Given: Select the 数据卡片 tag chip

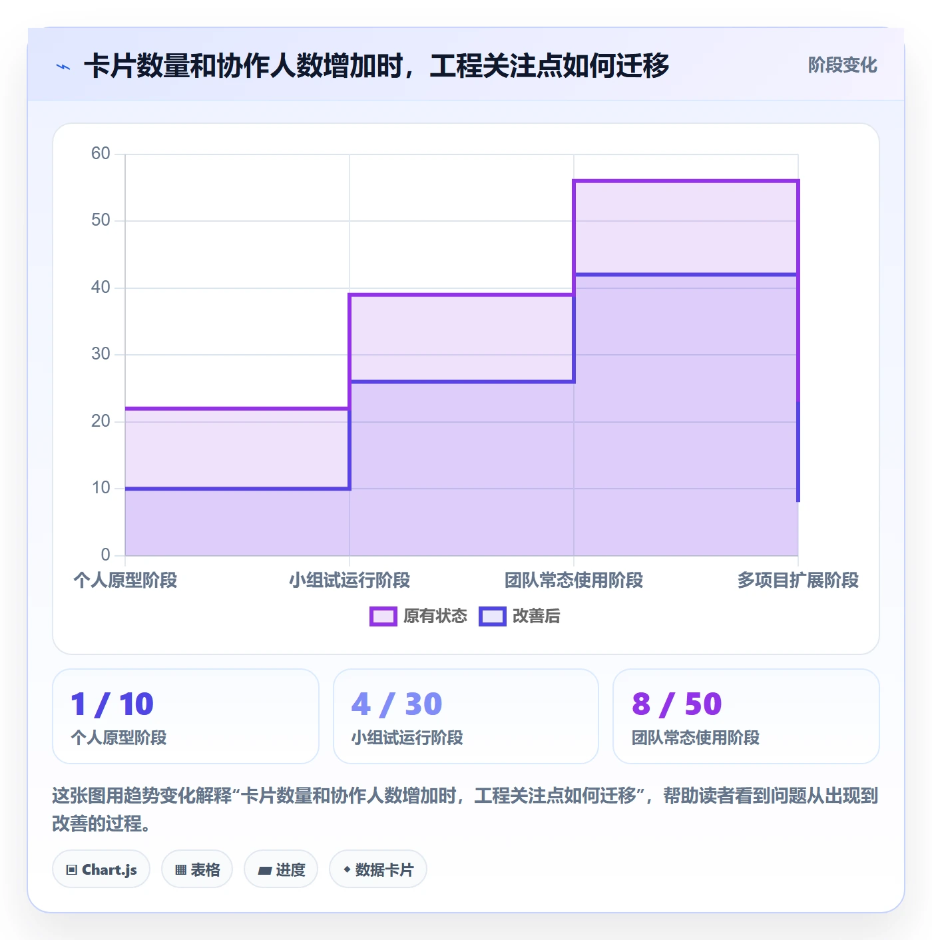Looking at the screenshot, I should tap(378, 869).
